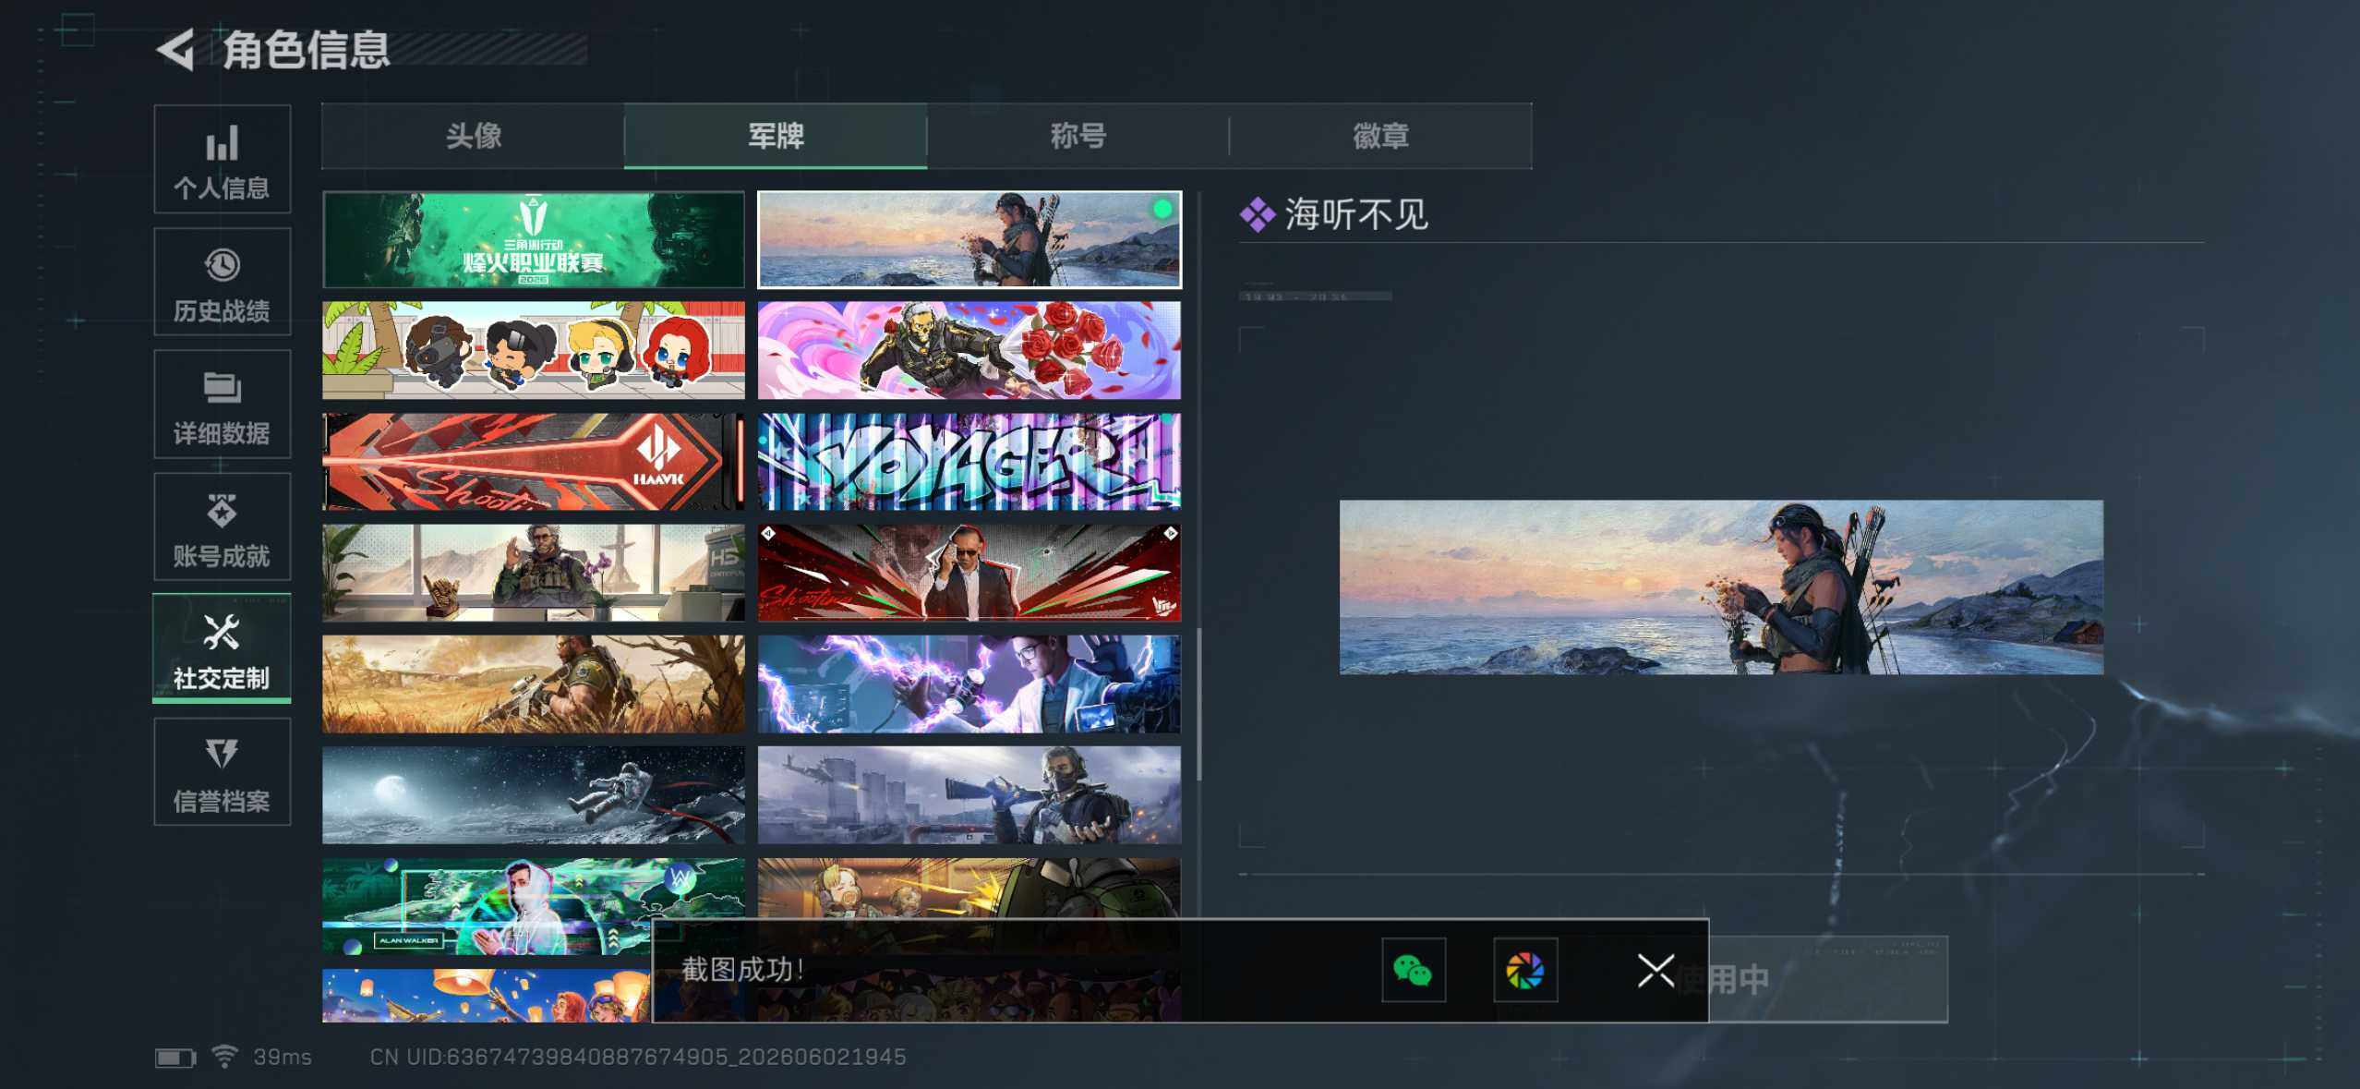This screenshot has width=2360, height=1089.
Task: Select the red suited man sunglasses banner
Action: pos(969,573)
